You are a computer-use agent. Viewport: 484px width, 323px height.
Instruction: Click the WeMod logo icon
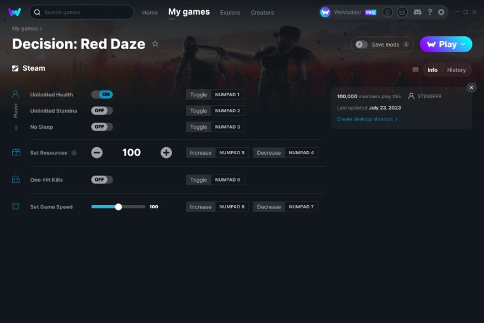[15, 12]
